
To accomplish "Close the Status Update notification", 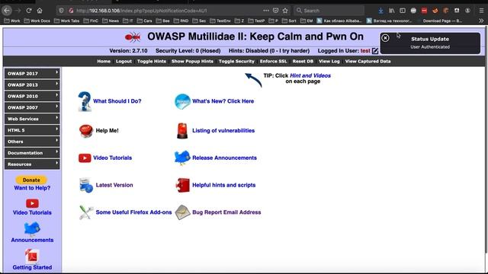I will tap(385, 38).
